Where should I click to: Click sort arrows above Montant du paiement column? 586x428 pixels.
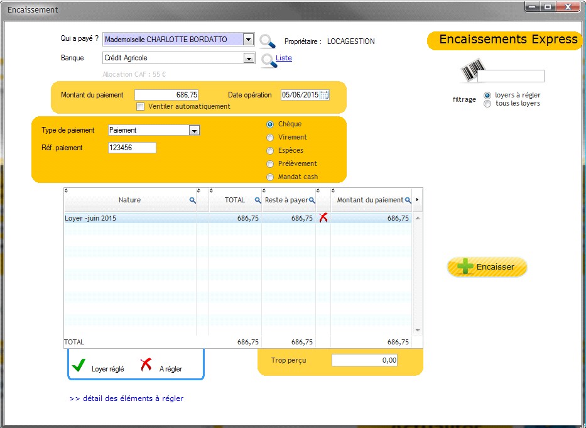tap(333, 190)
